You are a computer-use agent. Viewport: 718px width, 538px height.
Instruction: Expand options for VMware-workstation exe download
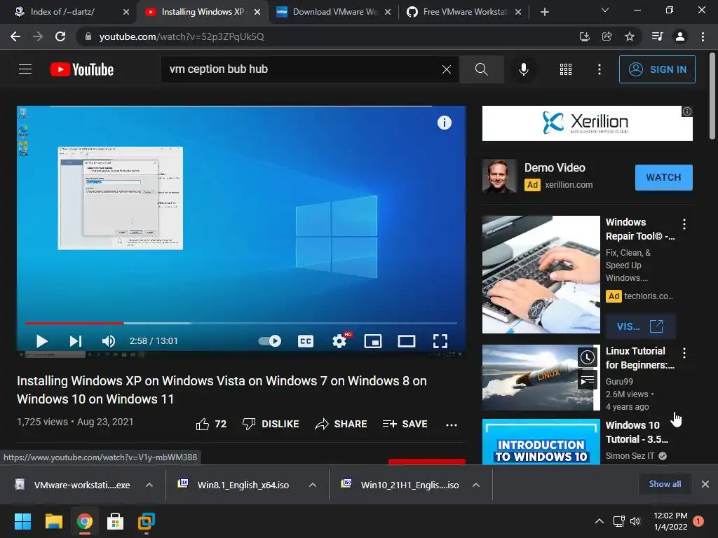pyautogui.click(x=149, y=485)
